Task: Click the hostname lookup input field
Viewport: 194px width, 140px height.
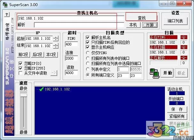Action: 71,18
